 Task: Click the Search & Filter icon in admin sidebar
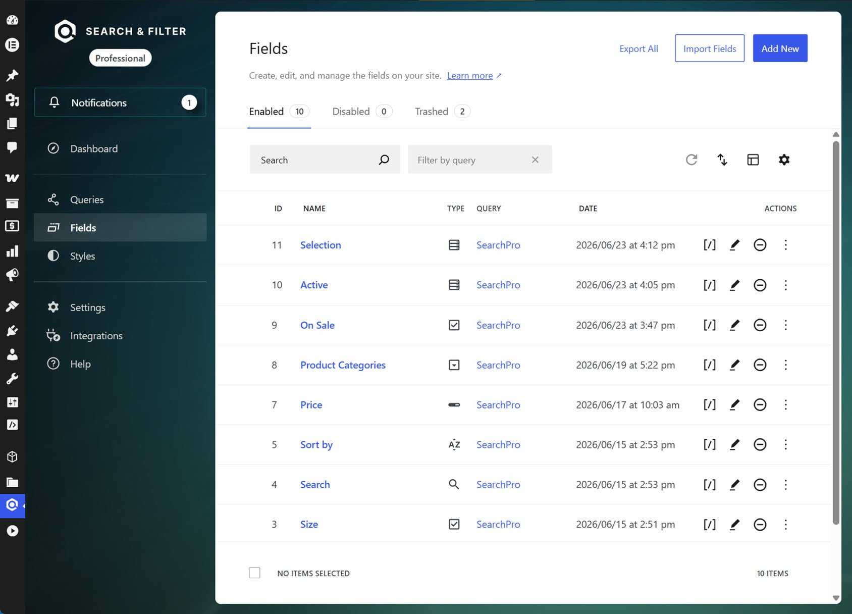pyautogui.click(x=12, y=505)
